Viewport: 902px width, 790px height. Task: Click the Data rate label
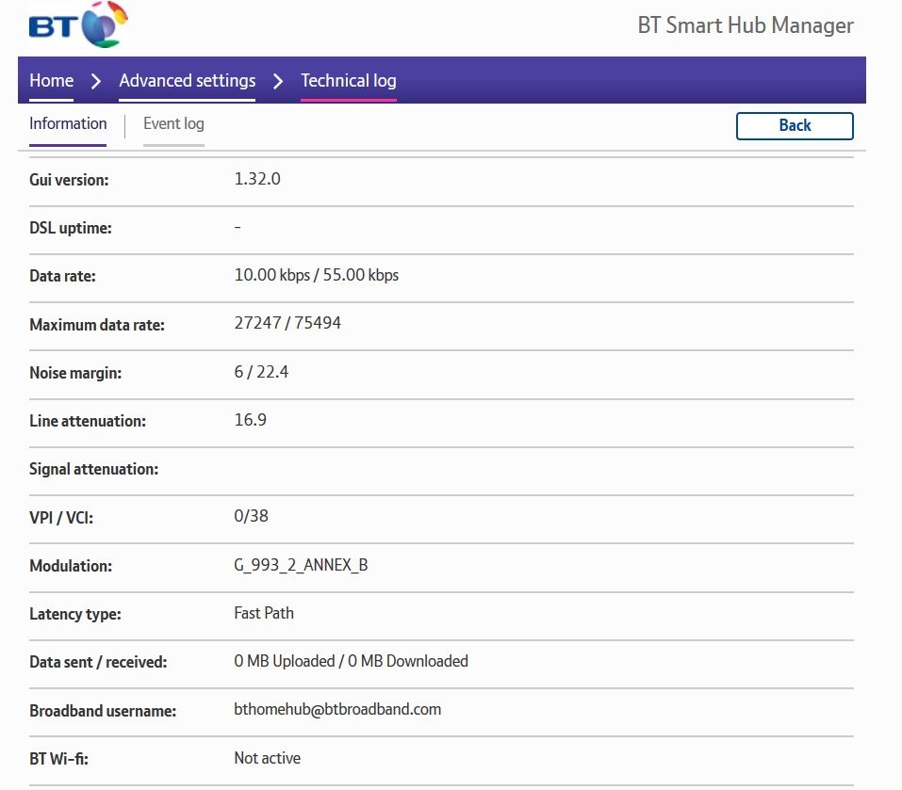click(x=63, y=276)
